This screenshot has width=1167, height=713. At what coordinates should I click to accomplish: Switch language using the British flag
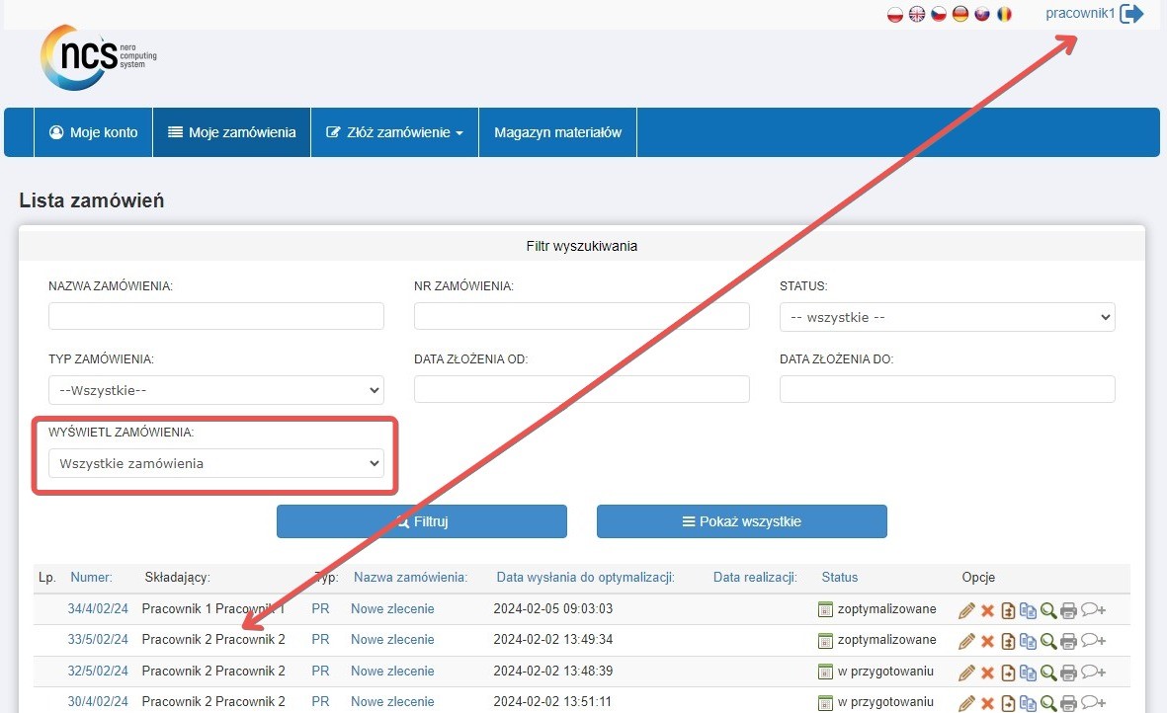(917, 15)
